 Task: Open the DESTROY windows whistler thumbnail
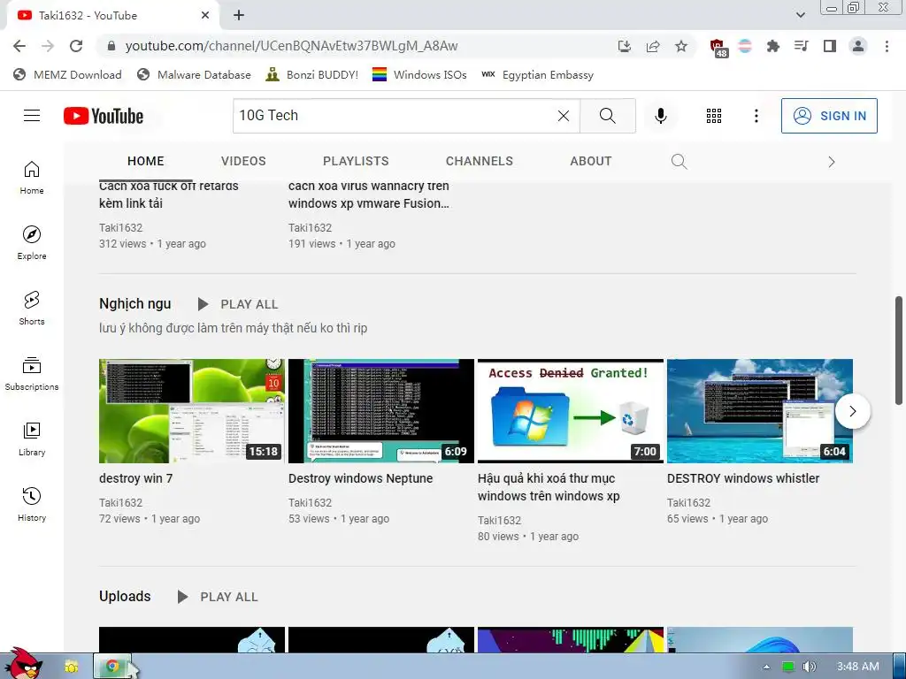pos(760,411)
